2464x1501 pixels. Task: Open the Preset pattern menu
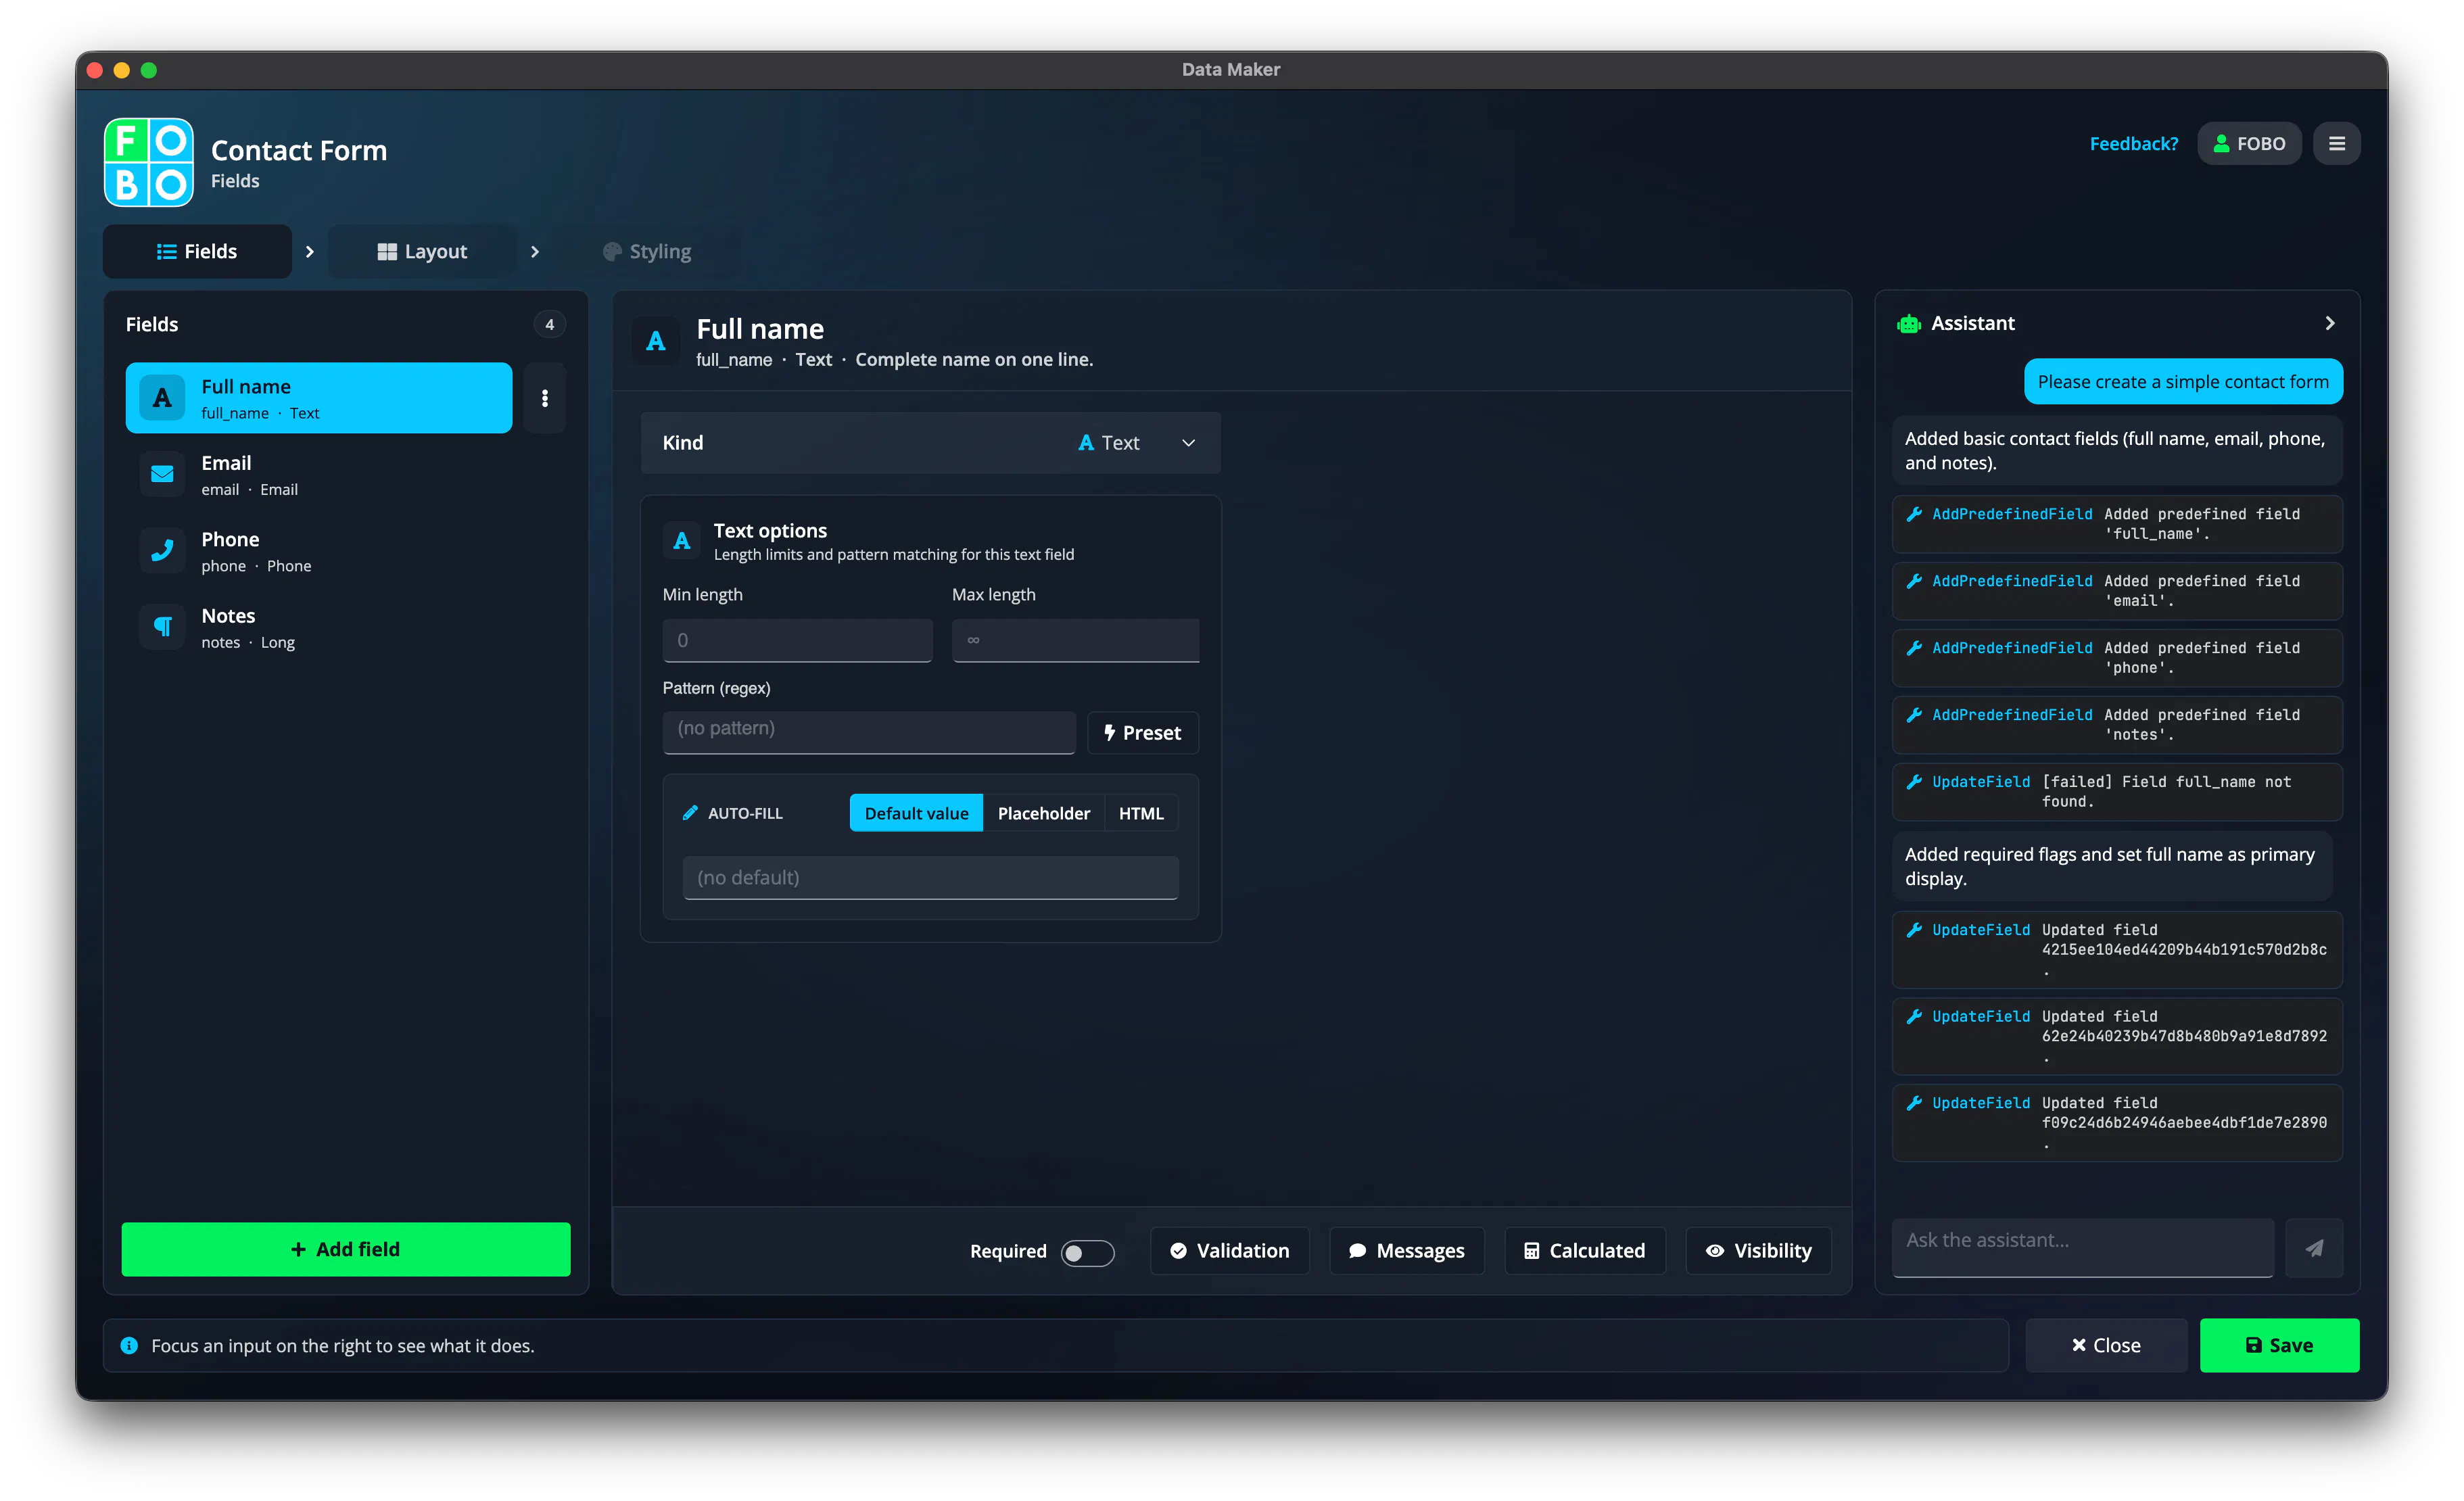(1142, 733)
